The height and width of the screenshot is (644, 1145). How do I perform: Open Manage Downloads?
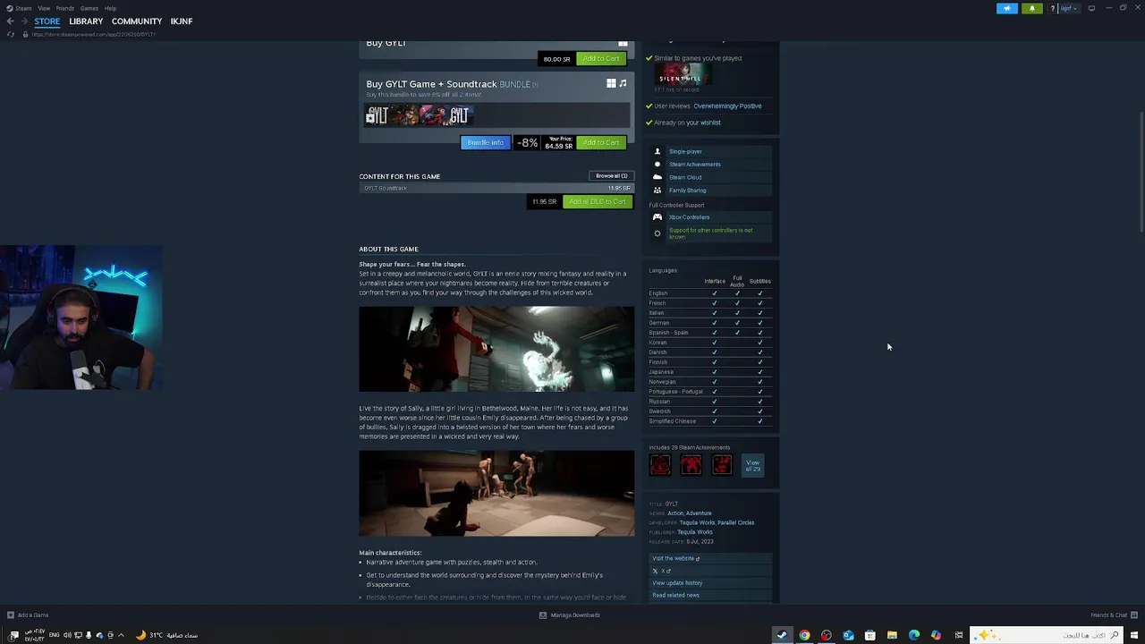570,615
